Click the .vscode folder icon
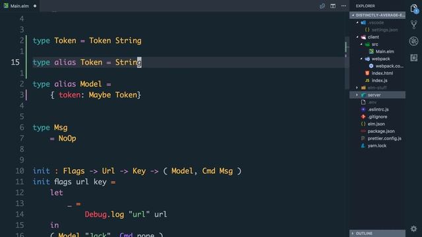Image resolution: width=422 pixels, height=237 pixels. 363,22
